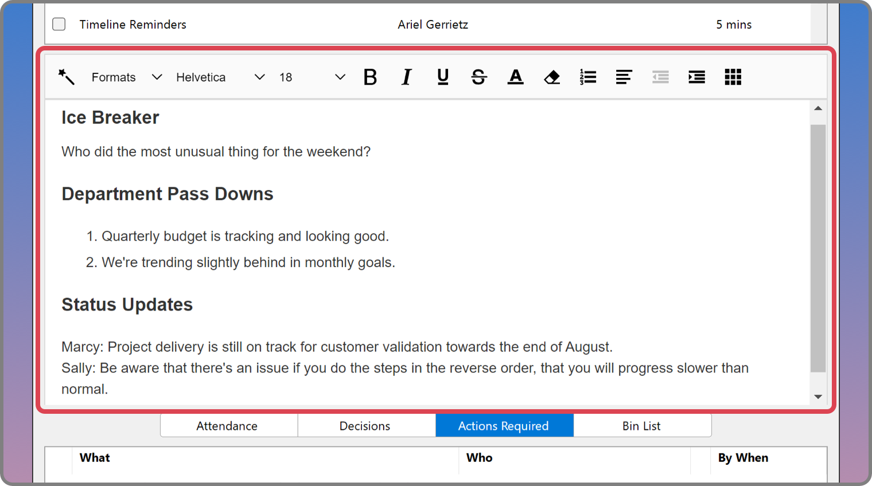Screen dimensions: 872x486
Task: Insert a table using grid icon
Action: (733, 77)
